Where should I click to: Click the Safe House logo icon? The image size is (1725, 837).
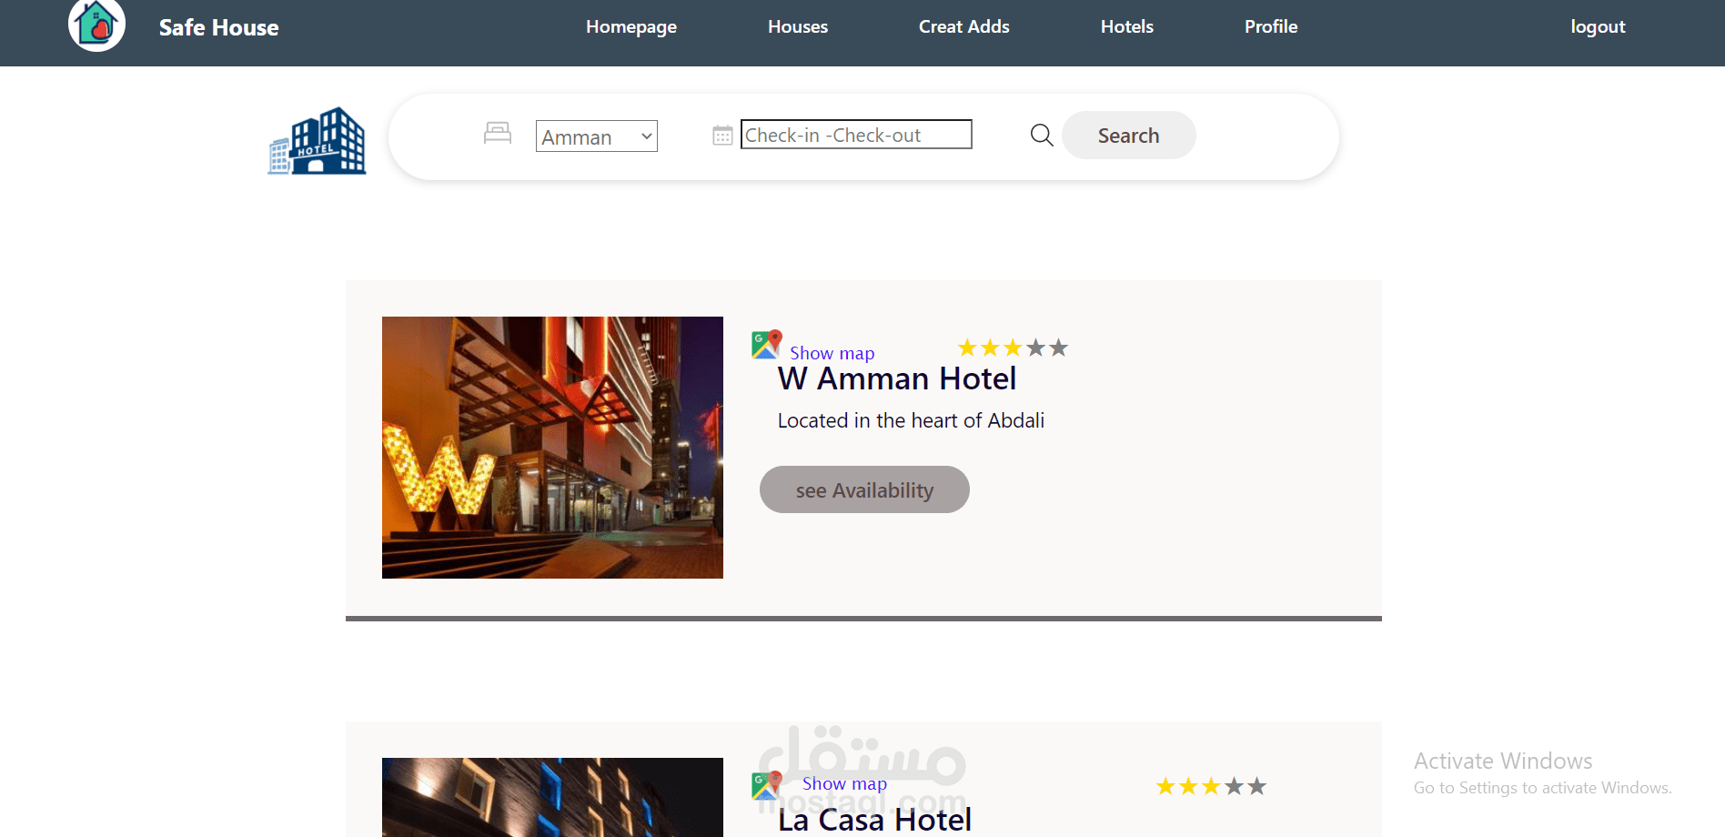pos(96,25)
